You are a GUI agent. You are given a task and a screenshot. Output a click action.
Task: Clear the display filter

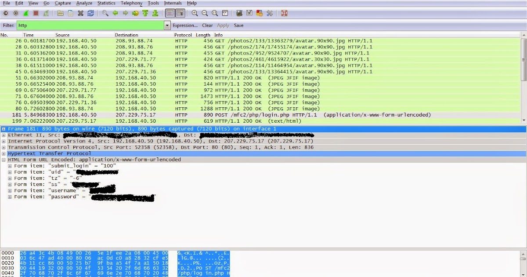[x=207, y=26]
